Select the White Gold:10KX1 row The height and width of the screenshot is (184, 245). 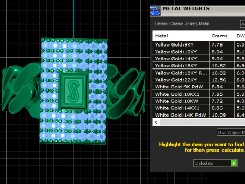coord(199,94)
